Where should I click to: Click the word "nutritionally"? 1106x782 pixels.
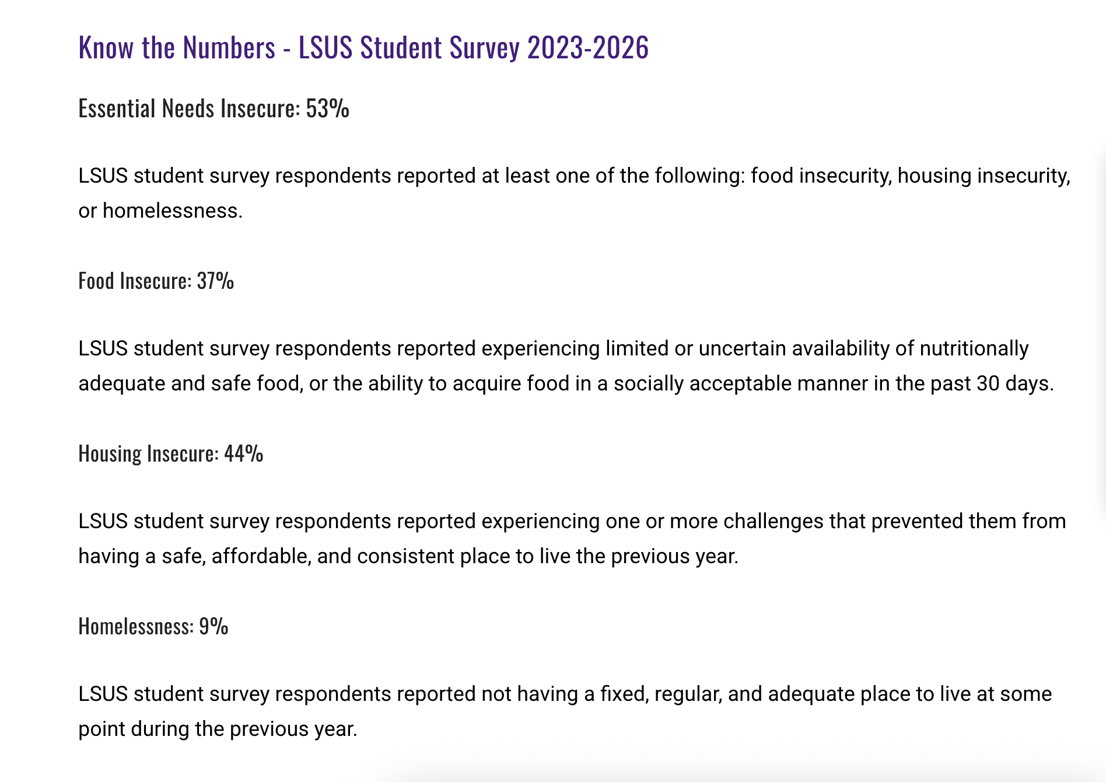(x=974, y=348)
